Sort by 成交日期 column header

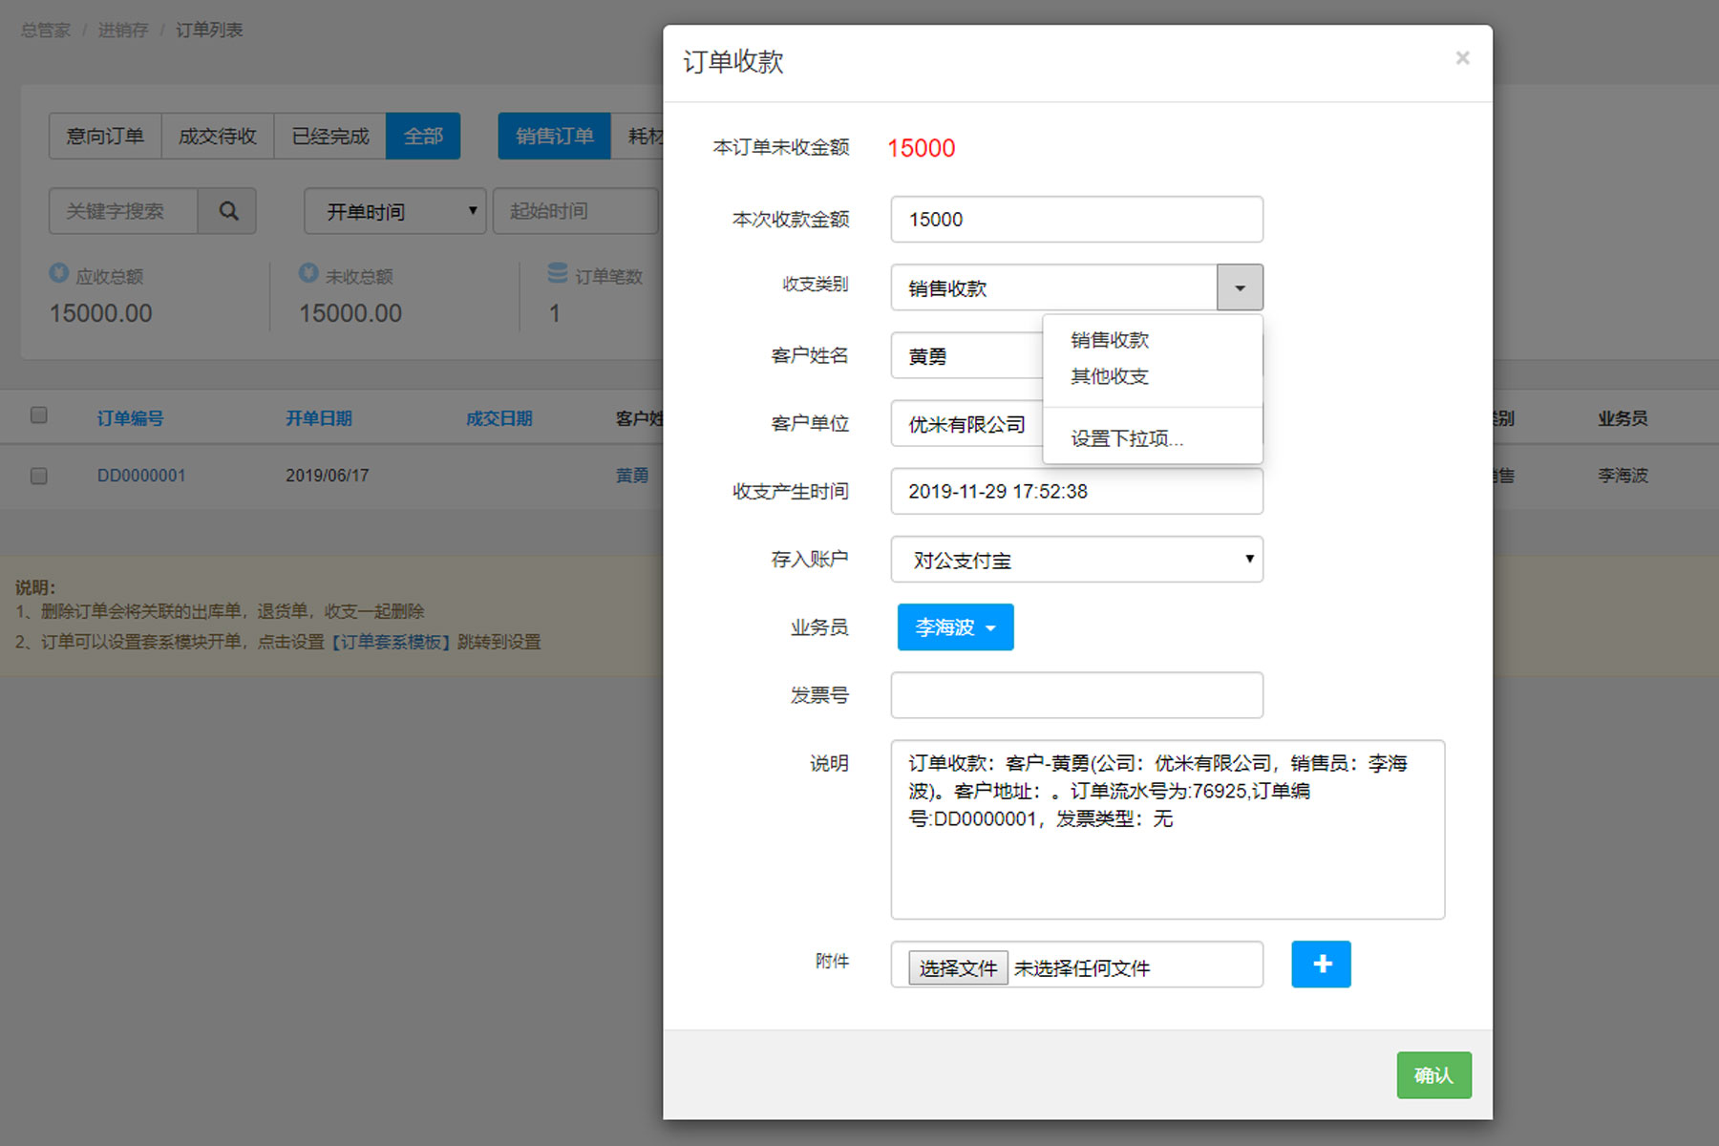pyautogui.click(x=499, y=418)
